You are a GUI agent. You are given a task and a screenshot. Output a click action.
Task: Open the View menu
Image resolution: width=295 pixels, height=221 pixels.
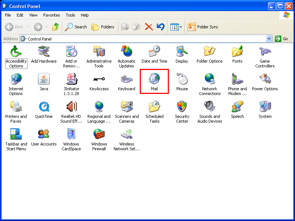(33, 15)
